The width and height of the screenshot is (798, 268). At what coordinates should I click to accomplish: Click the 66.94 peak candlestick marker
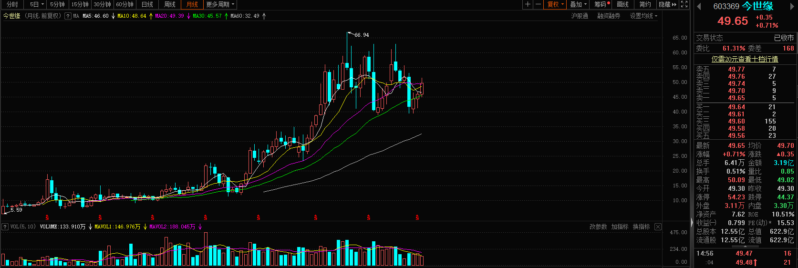pyautogui.click(x=347, y=32)
